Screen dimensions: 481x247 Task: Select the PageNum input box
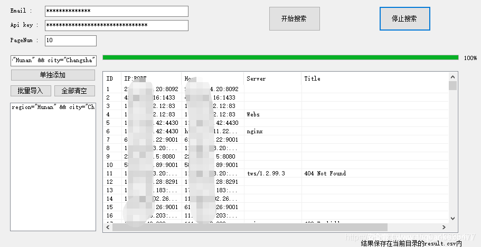(x=70, y=41)
